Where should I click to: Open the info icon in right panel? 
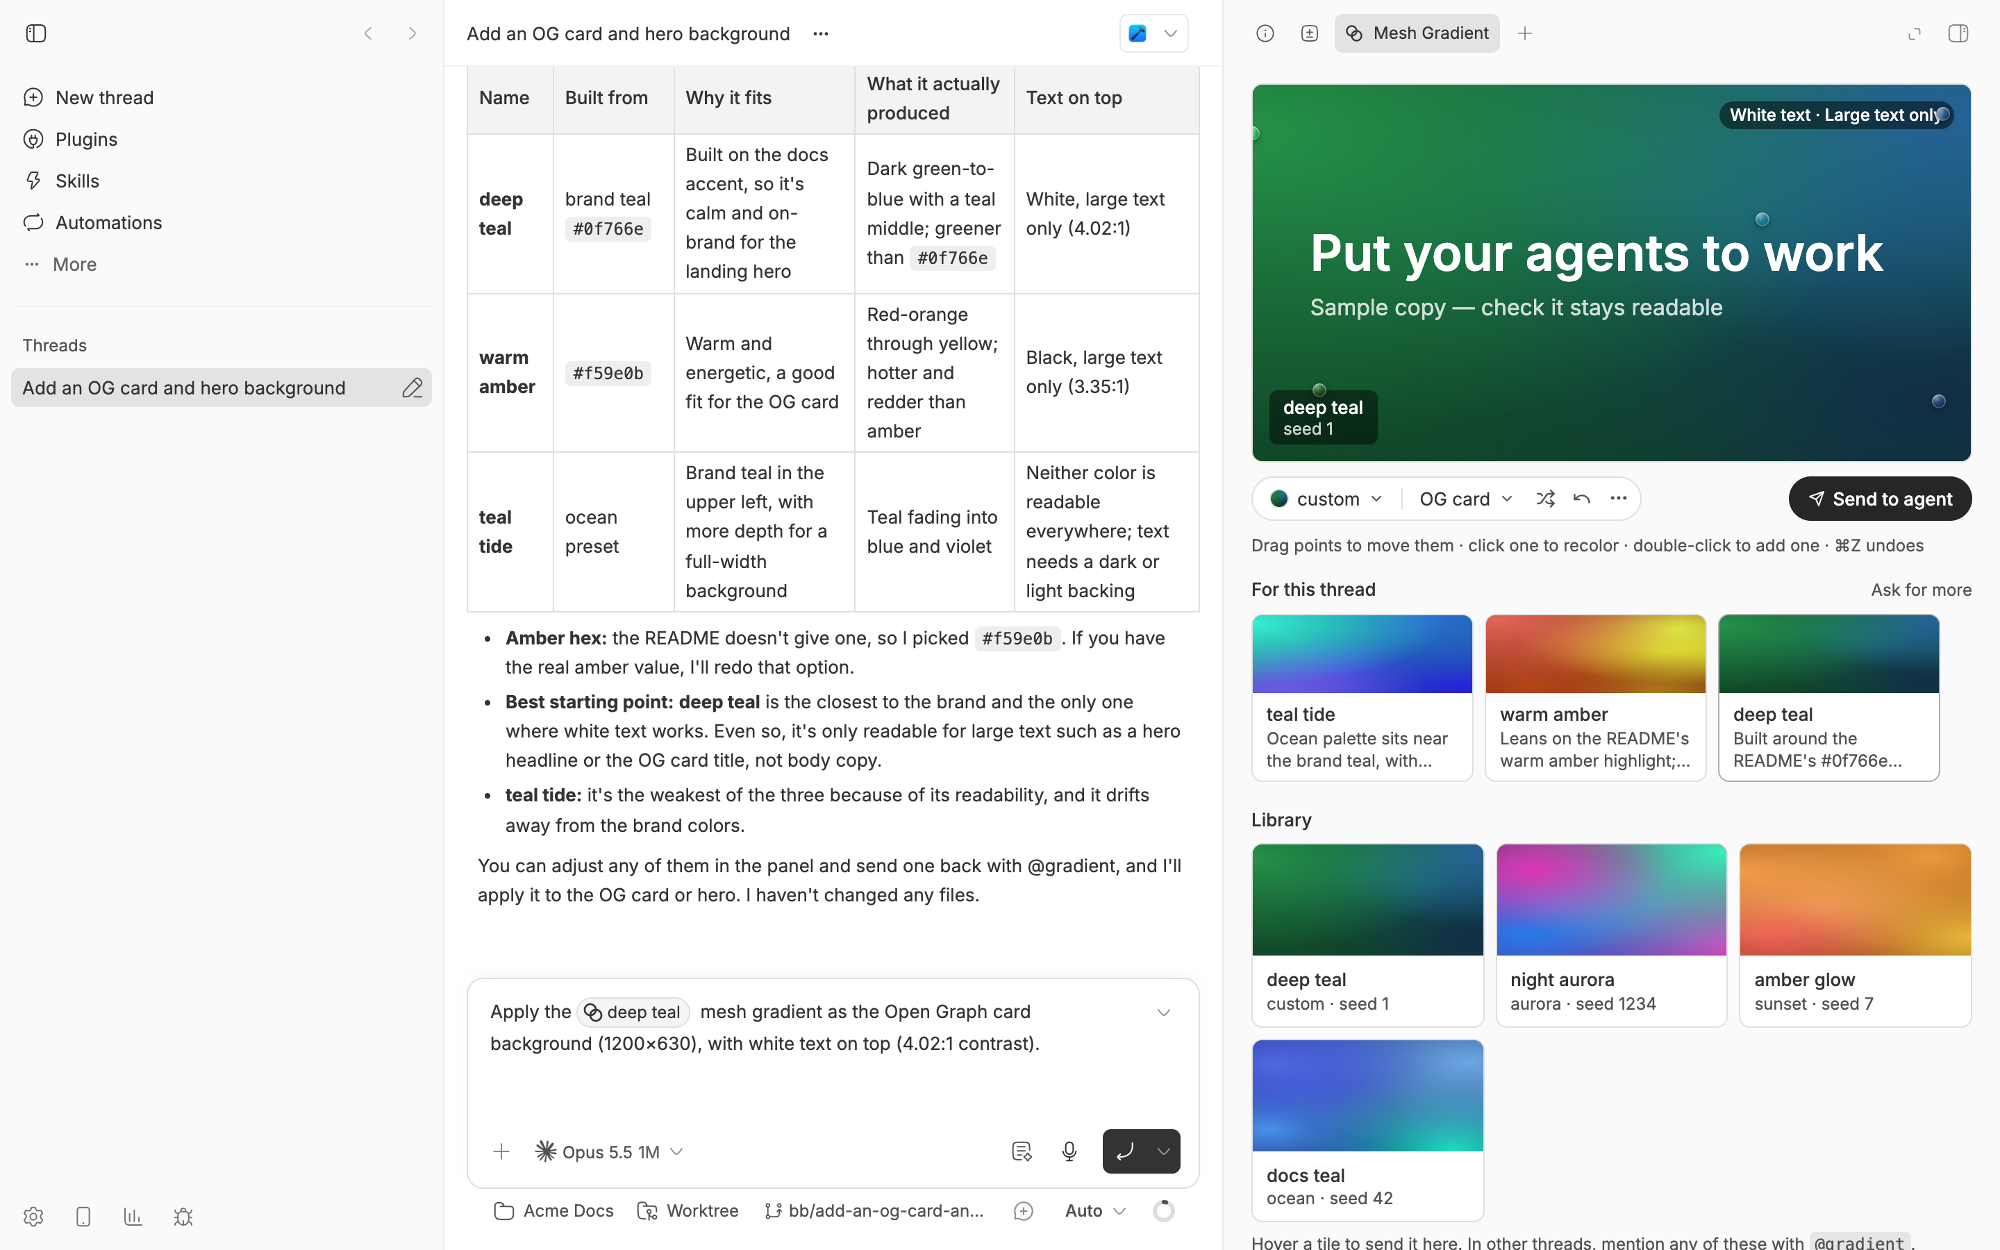tap(1265, 33)
